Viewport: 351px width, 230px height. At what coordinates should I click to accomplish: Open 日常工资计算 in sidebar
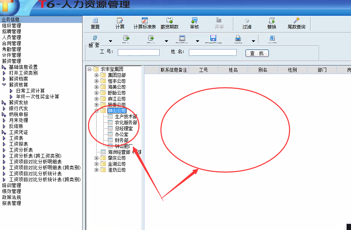pyautogui.click(x=31, y=91)
